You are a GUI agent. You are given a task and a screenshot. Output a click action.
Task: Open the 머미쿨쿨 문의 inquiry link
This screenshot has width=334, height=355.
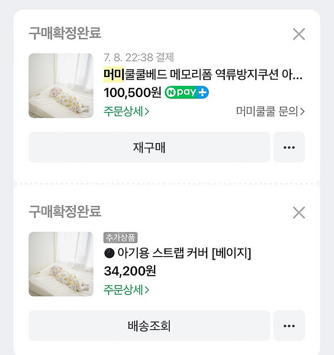click(270, 111)
